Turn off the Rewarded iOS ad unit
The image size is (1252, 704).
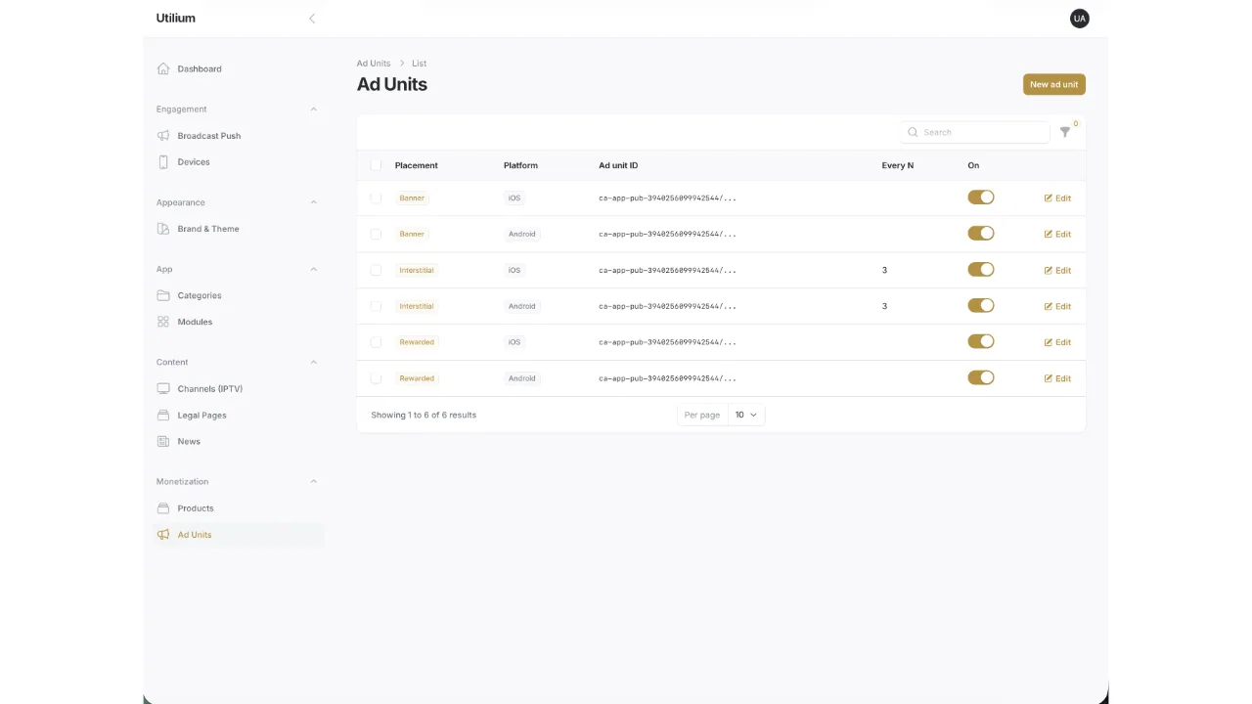pos(981,342)
